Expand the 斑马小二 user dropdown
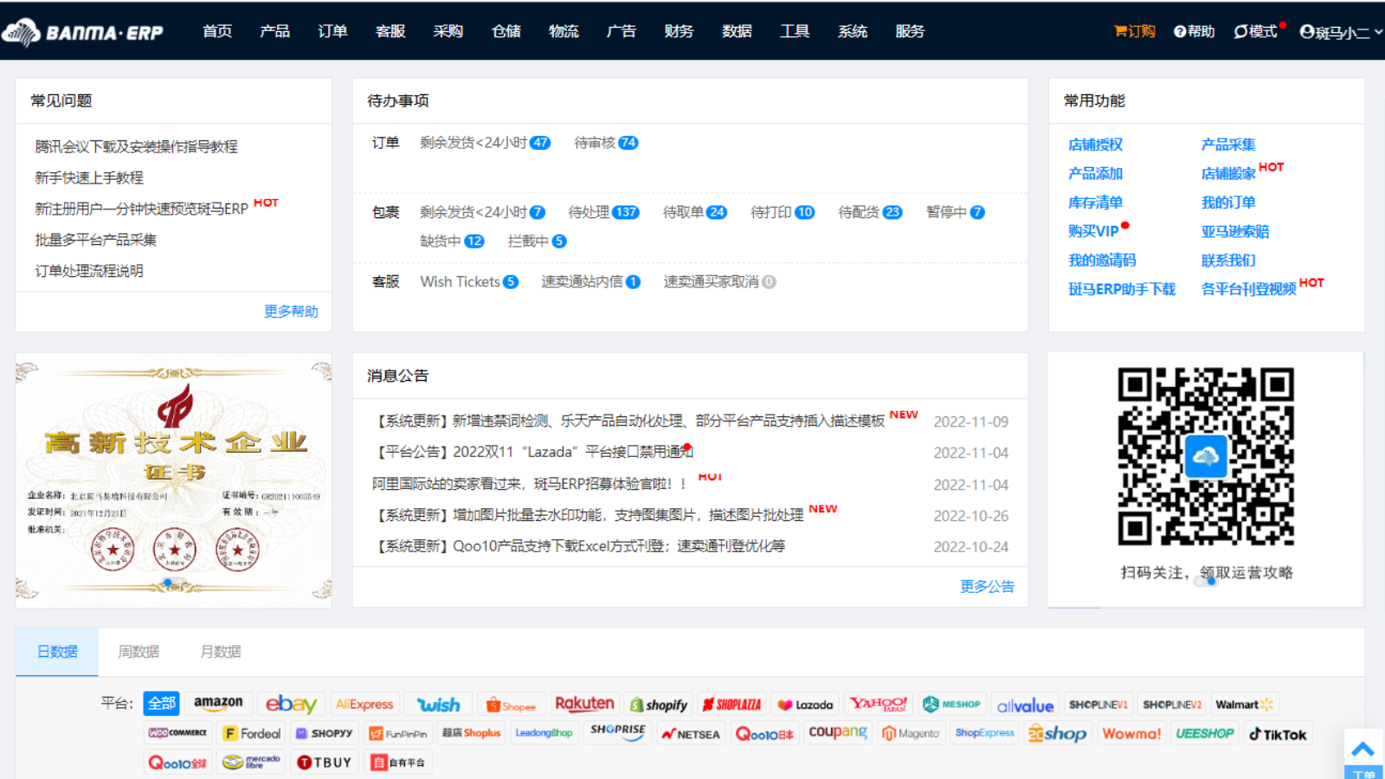This screenshot has width=1385, height=779. click(1341, 32)
